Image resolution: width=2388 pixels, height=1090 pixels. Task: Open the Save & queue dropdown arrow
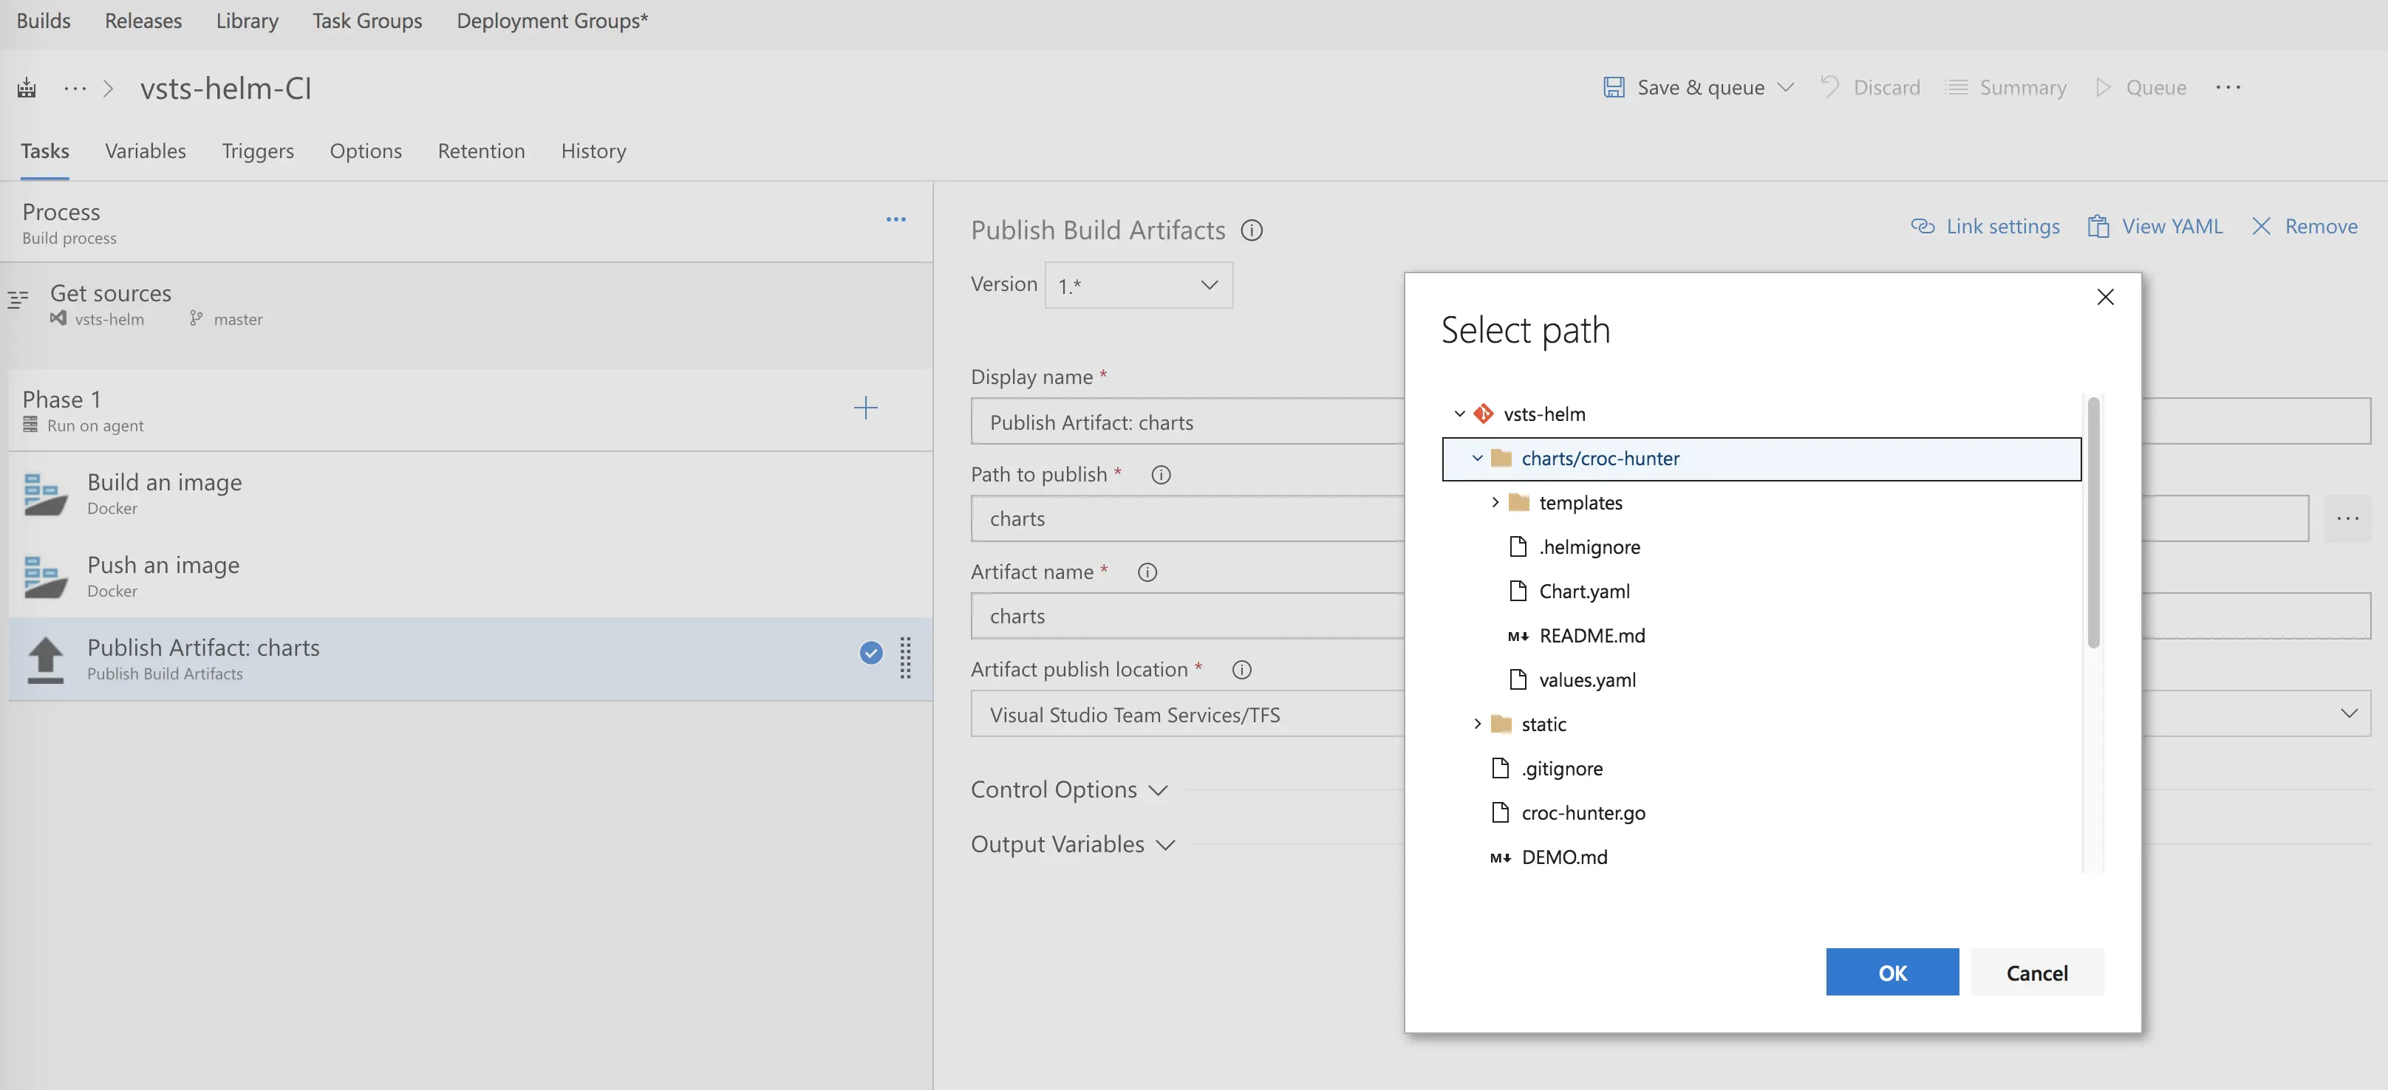1785,87
